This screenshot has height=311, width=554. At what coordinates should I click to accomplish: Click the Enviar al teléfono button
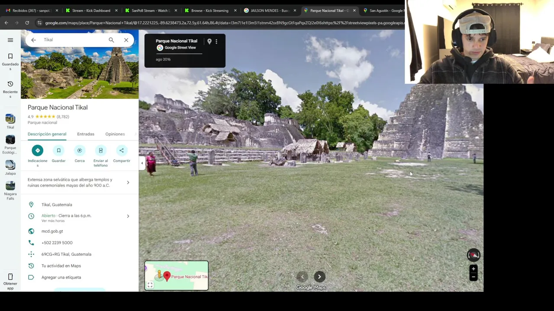coord(100,150)
